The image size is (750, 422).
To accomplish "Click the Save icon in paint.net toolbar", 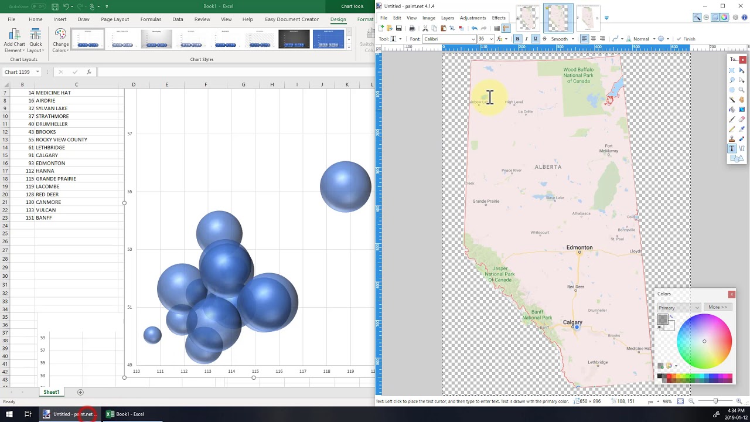I will click(398, 28).
